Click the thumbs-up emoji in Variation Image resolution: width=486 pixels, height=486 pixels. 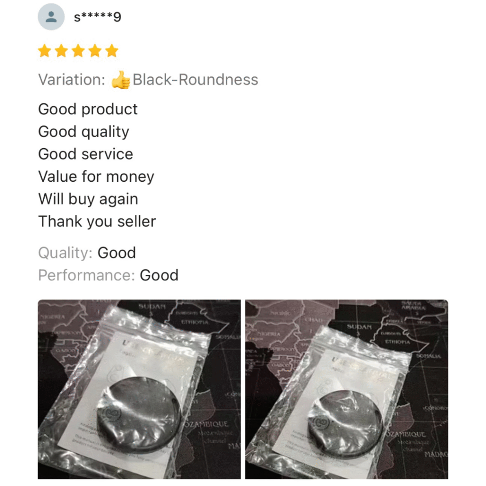point(121,80)
